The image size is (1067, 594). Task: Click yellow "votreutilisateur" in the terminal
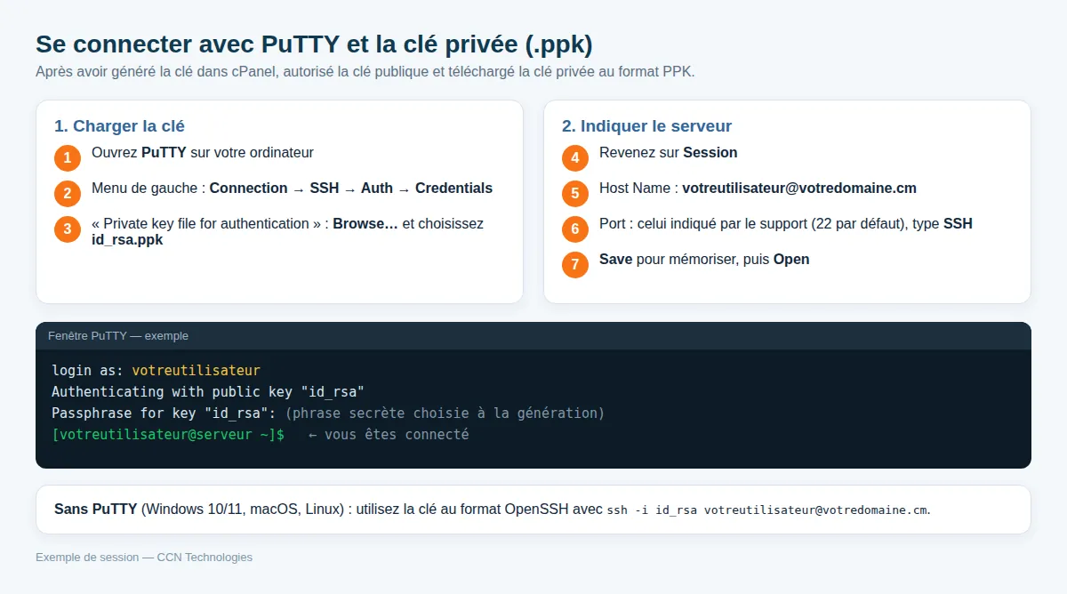coord(197,370)
